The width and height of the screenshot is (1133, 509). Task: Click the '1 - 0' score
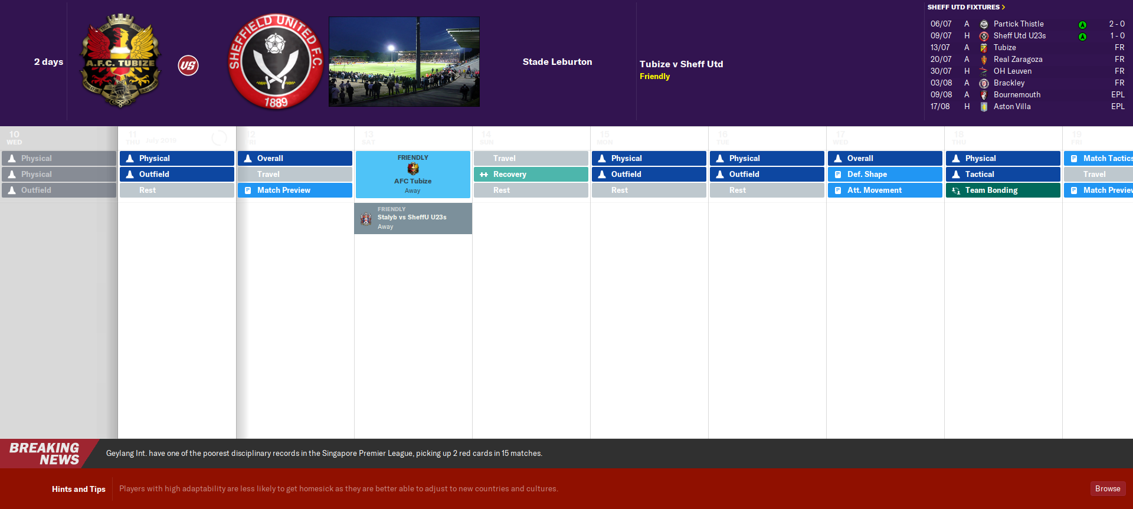tap(1117, 36)
